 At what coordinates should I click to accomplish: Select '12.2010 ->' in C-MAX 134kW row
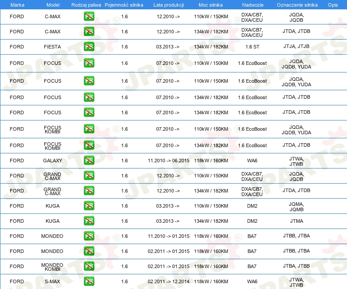point(168,32)
